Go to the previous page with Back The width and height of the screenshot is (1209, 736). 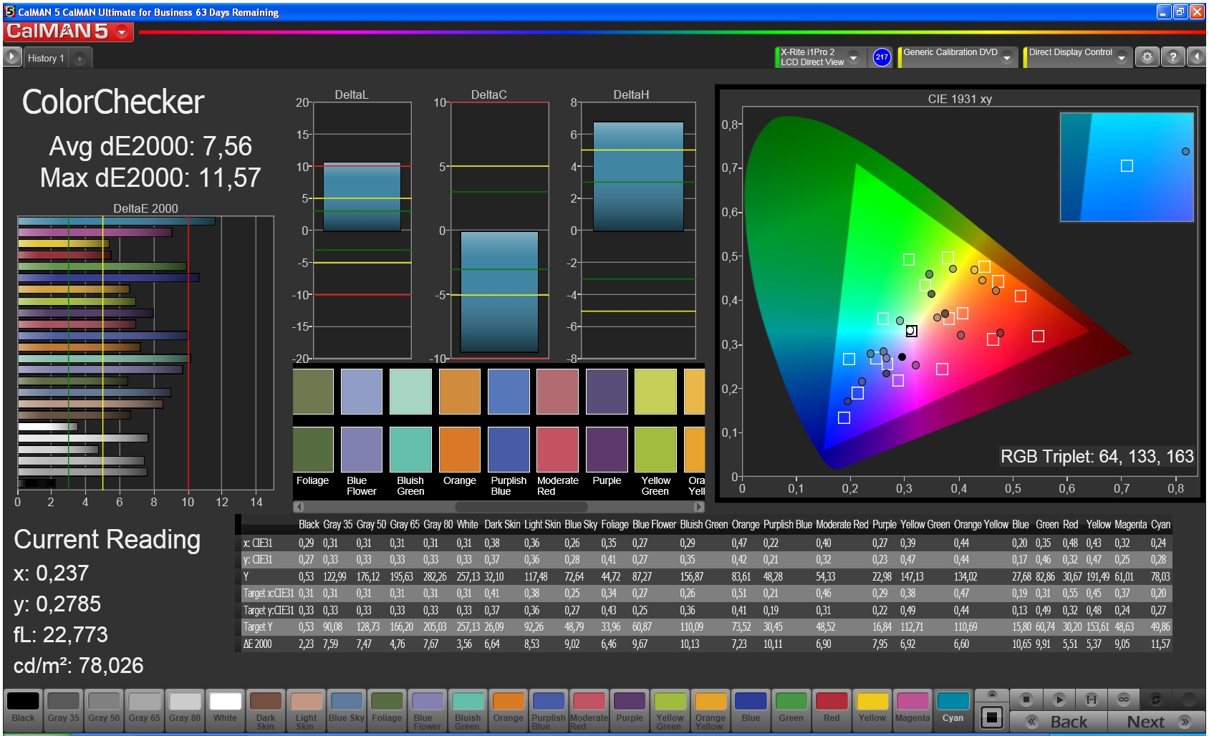(1059, 722)
